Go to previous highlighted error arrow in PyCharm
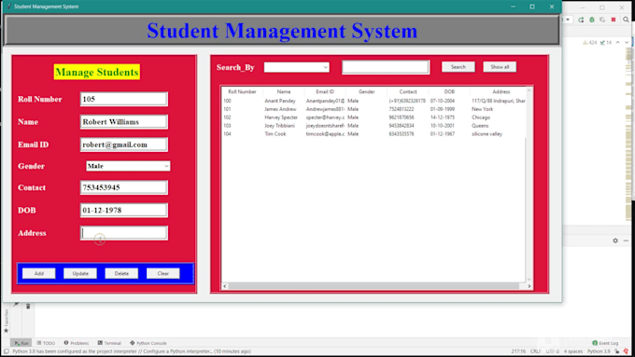635x357 pixels. [618, 43]
